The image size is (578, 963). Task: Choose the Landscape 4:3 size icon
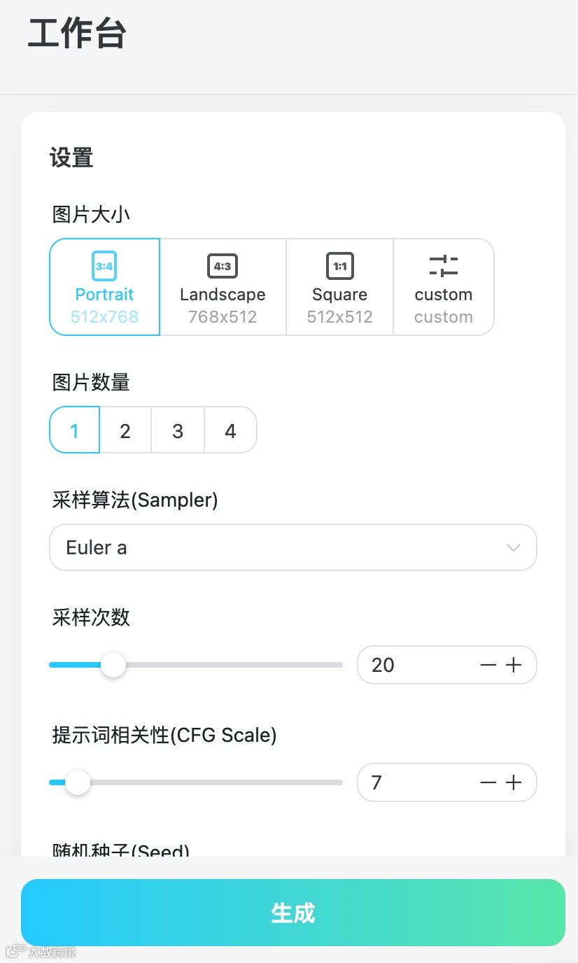223,266
